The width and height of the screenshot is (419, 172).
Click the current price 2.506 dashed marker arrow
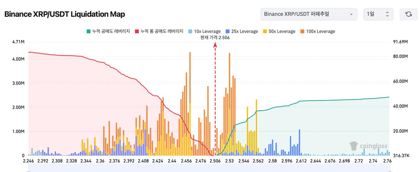pos(215,46)
